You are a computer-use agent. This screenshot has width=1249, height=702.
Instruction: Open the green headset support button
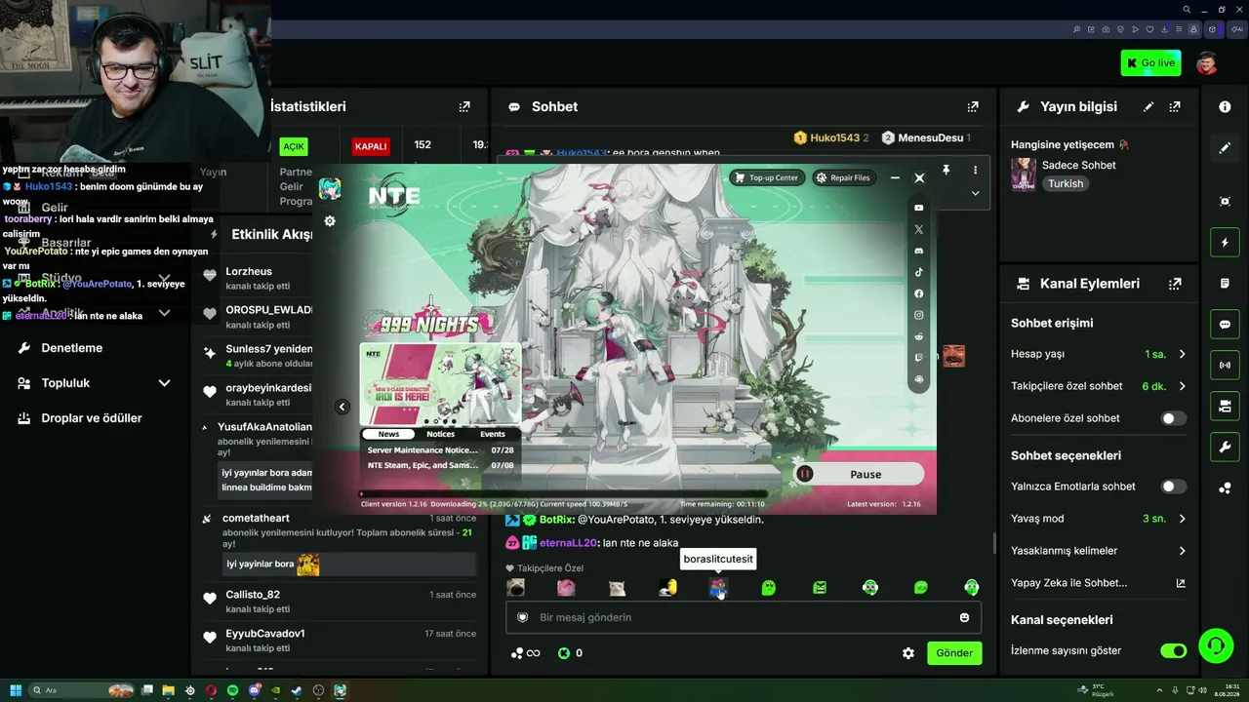[1215, 644]
